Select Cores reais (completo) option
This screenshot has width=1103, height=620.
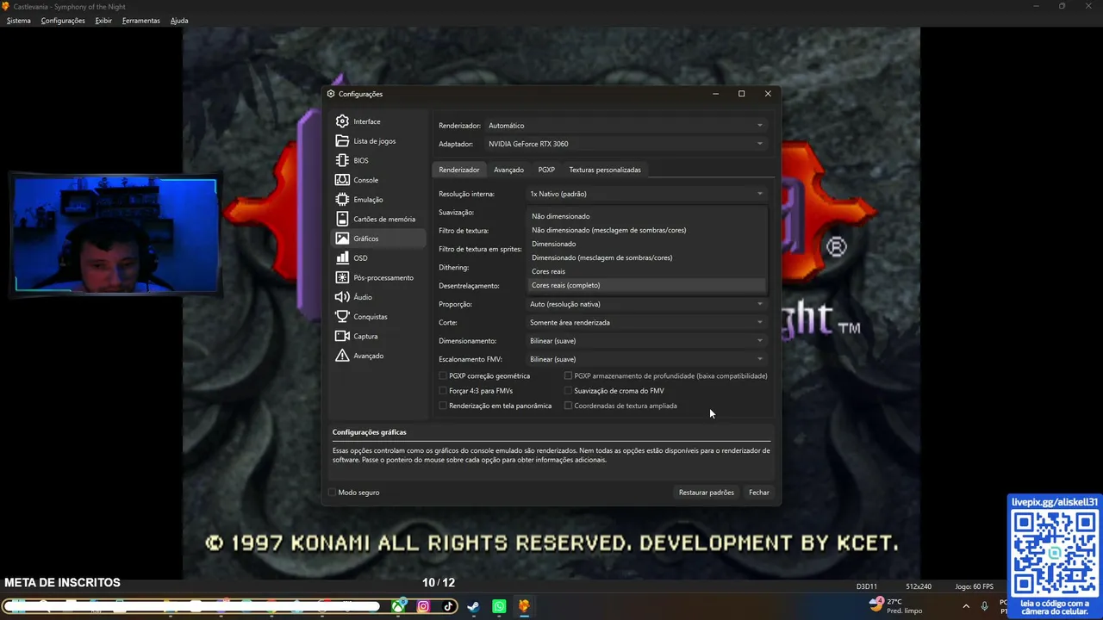[x=646, y=285]
